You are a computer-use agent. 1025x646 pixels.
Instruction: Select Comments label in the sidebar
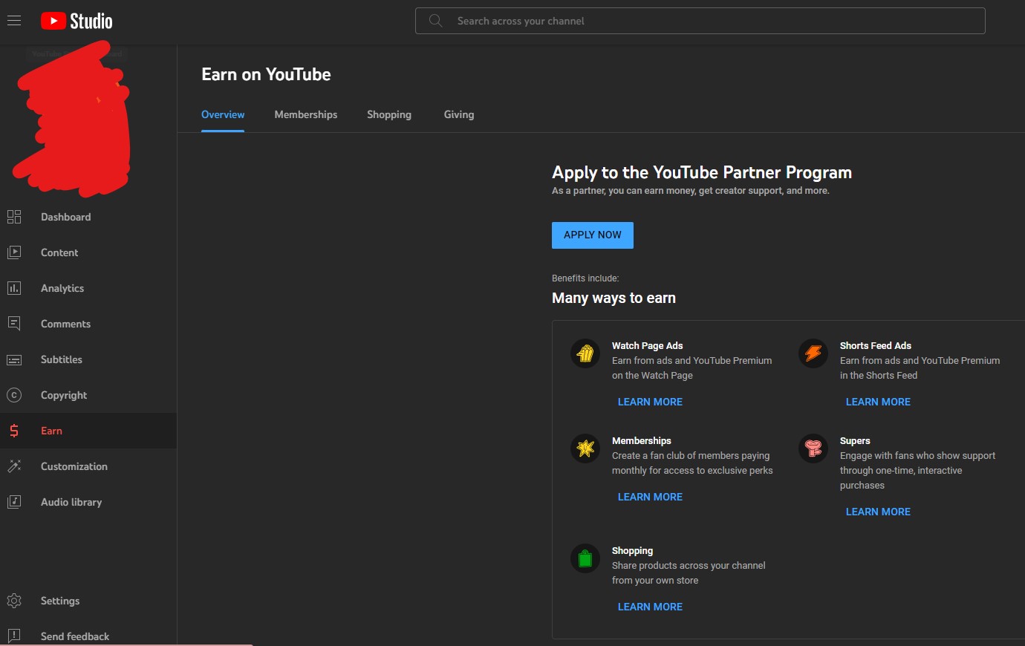(x=66, y=324)
